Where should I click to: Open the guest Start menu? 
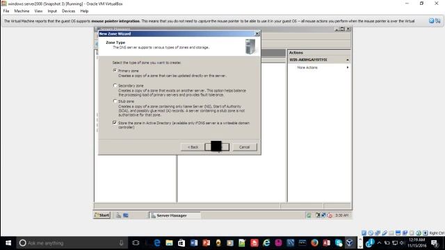point(102,215)
